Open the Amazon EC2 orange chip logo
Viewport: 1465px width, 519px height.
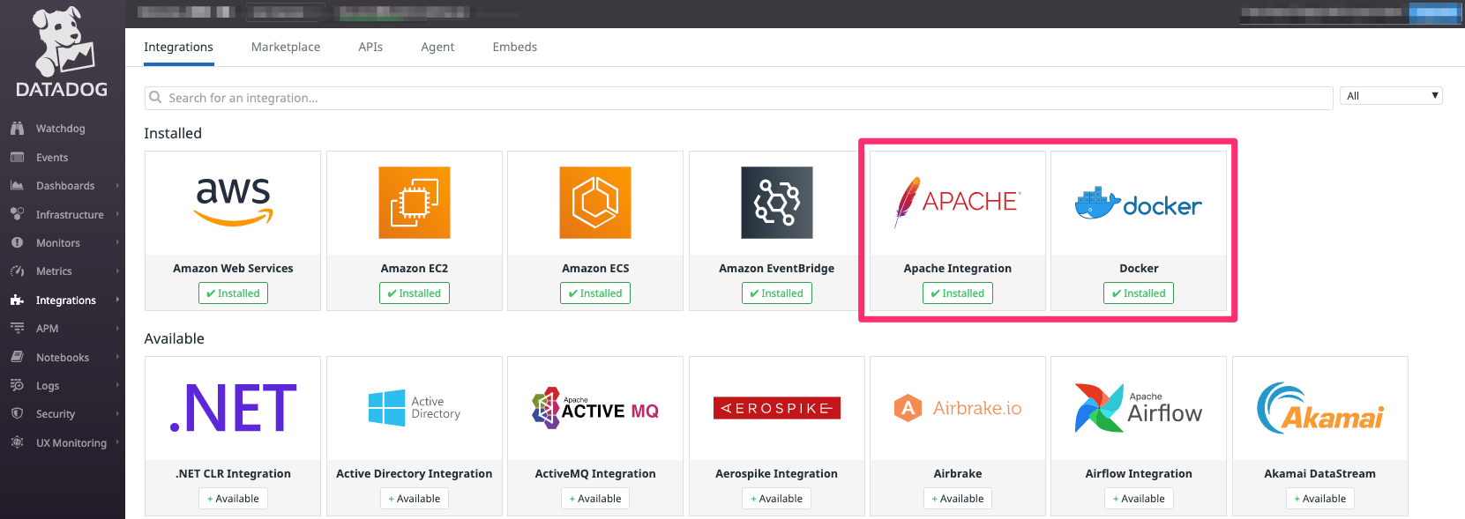[415, 203]
